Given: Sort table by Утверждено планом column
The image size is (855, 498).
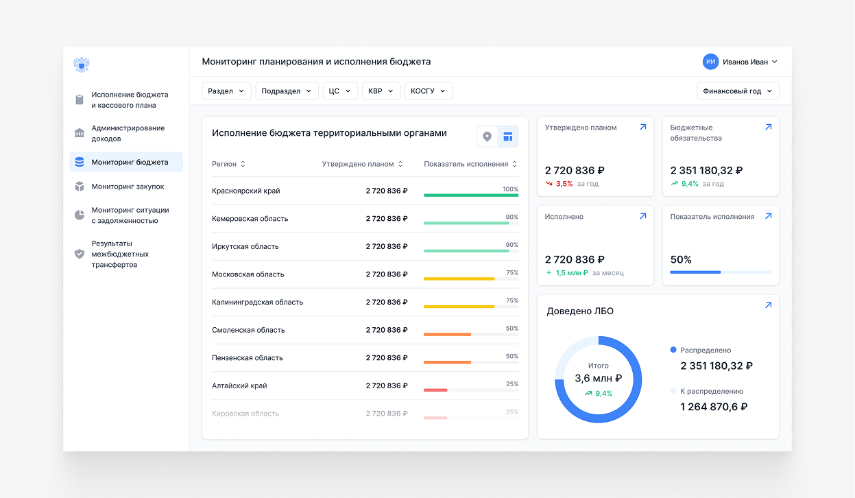Looking at the screenshot, I should pos(363,164).
